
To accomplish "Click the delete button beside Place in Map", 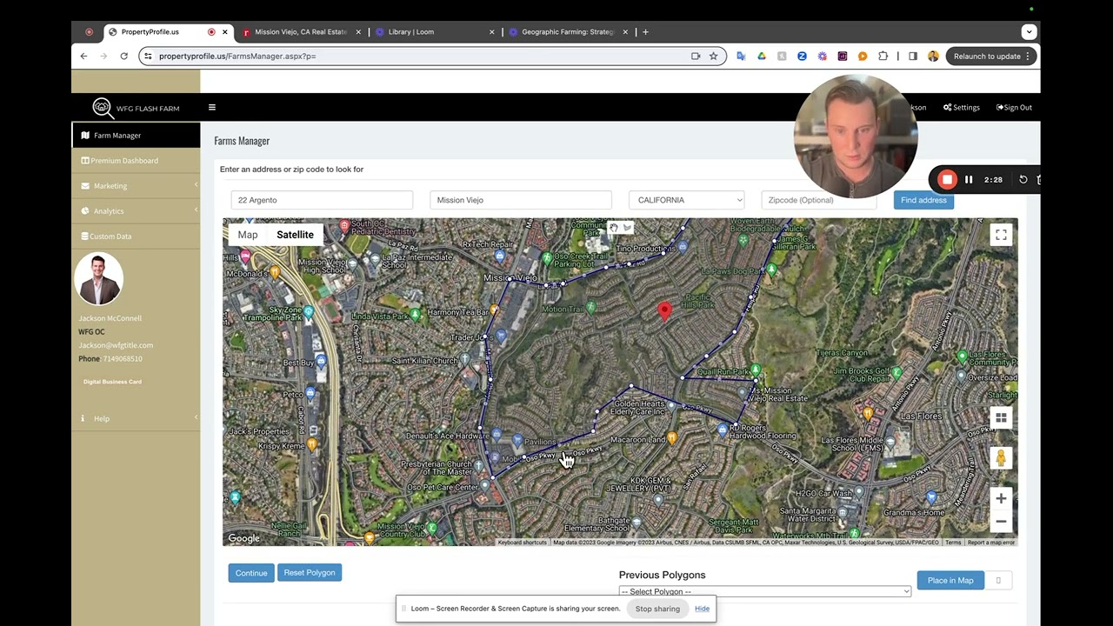I will point(998,581).
